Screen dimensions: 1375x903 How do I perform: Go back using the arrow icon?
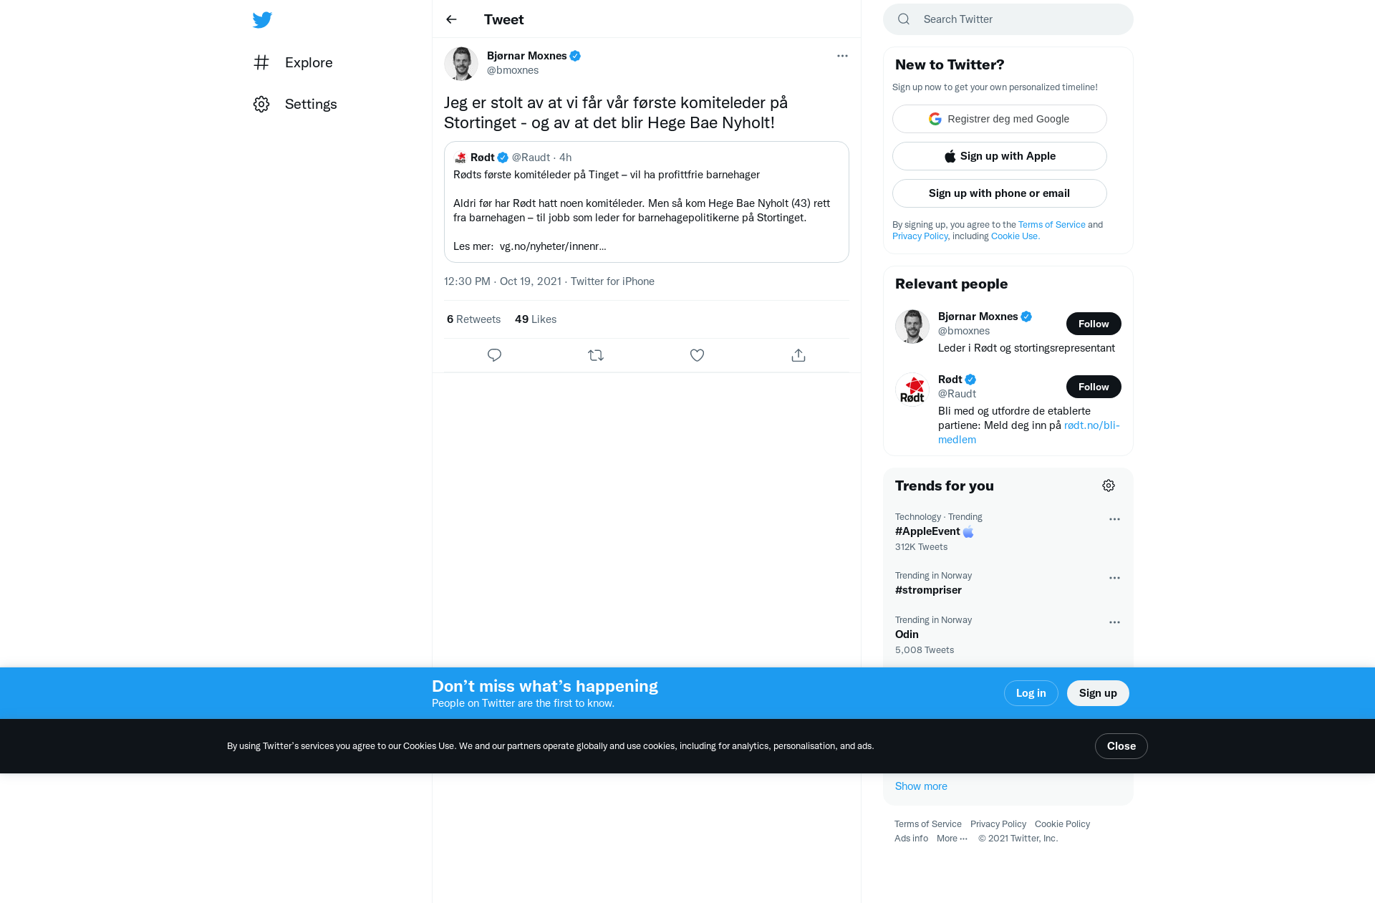pos(451,19)
